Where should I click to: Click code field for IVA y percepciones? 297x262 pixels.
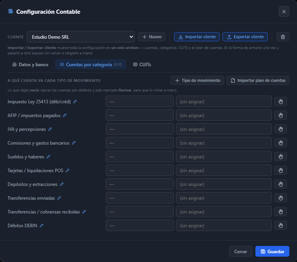click(x=140, y=129)
